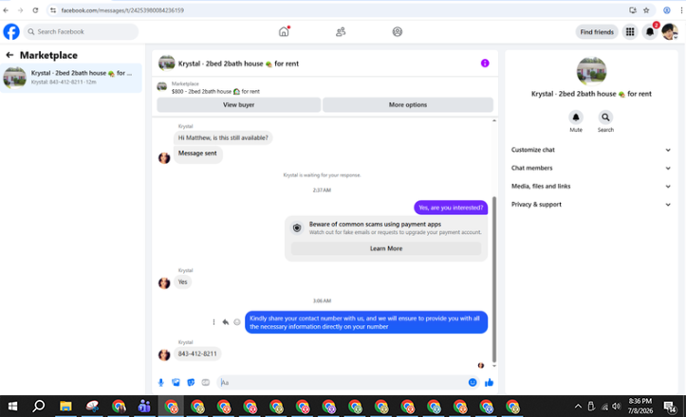The height and width of the screenshot is (417, 686).
Task: Attach a photo using the image icon
Action: [176, 383]
